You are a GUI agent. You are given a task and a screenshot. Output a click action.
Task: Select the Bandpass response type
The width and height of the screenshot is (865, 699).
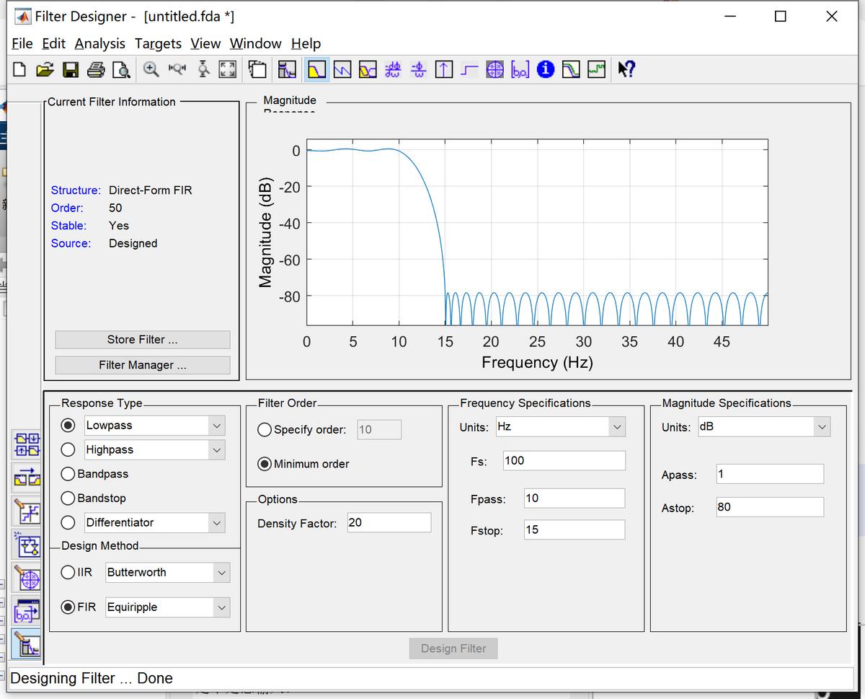(68, 474)
